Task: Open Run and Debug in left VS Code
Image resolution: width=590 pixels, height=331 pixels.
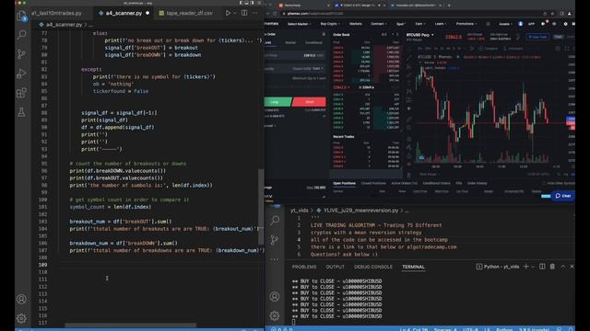Action: [x=21, y=74]
